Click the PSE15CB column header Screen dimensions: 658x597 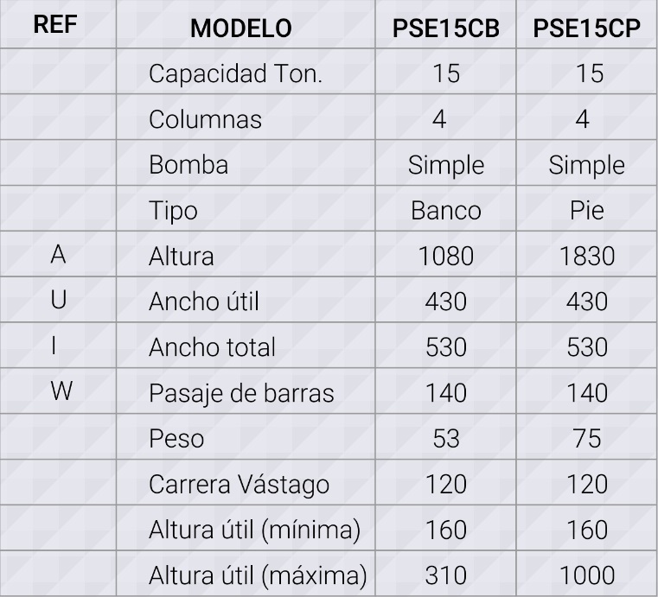445,29
